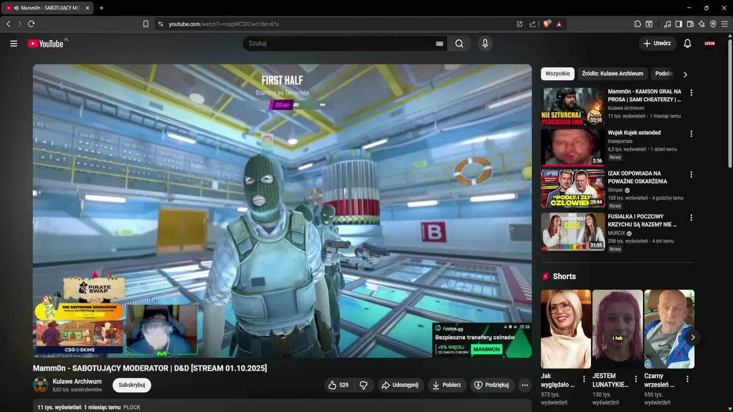The height and width of the screenshot is (412, 733).
Task: Toggle the browser sidebar panel icon
Action: pos(679,24)
